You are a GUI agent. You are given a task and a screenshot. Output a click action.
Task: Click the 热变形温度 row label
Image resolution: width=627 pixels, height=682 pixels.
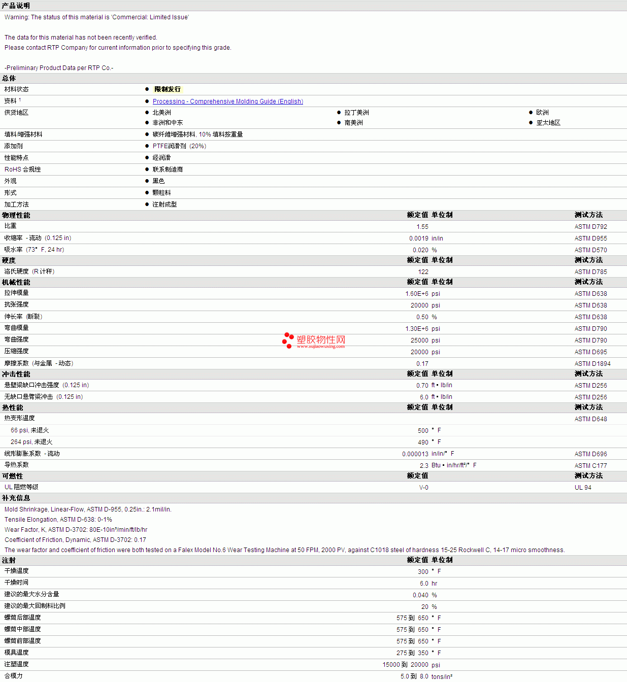tap(20, 418)
